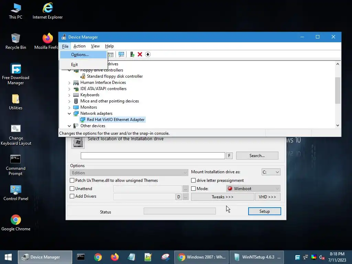Select the Standard floppy disk controller warning icon
Viewport: 352px width, 264px height.
coord(82,76)
